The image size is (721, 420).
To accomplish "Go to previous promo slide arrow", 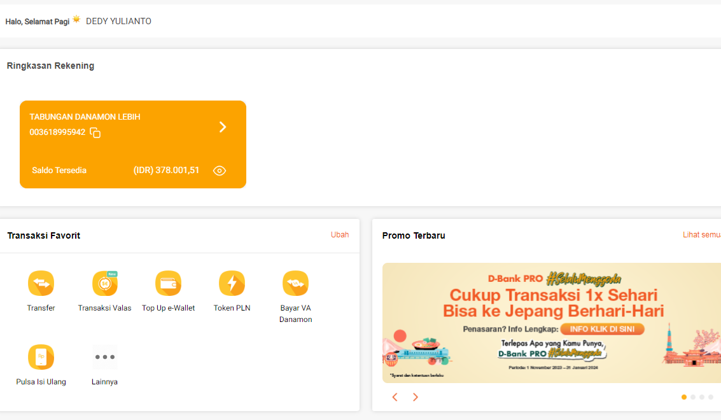I will [395, 397].
